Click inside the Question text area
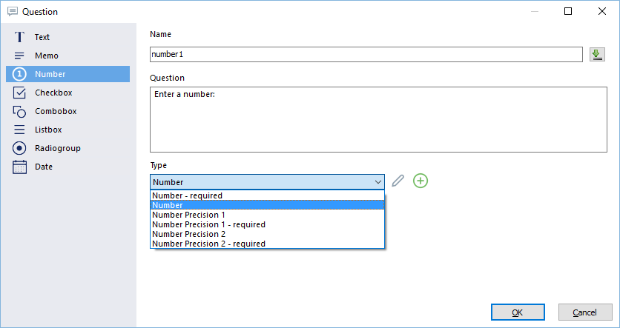This screenshot has height=328, width=620. (x=378, y=120)
